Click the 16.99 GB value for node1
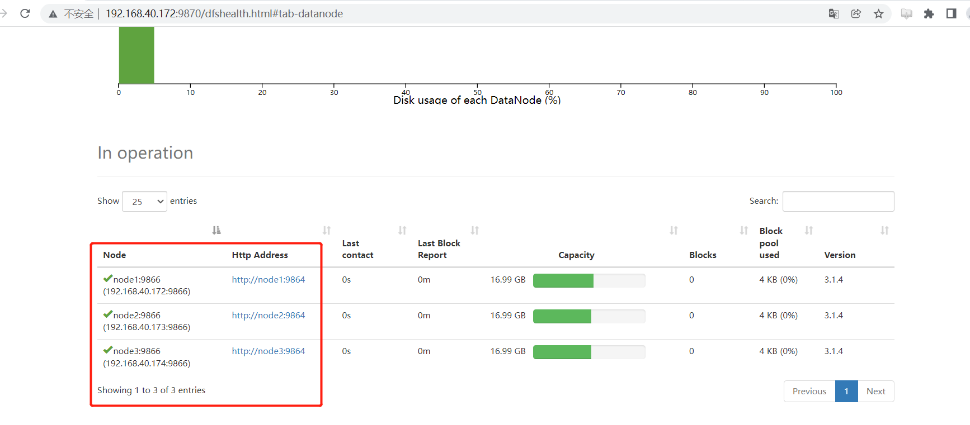This screenshot has height=425, width=970. coord(508,280)
